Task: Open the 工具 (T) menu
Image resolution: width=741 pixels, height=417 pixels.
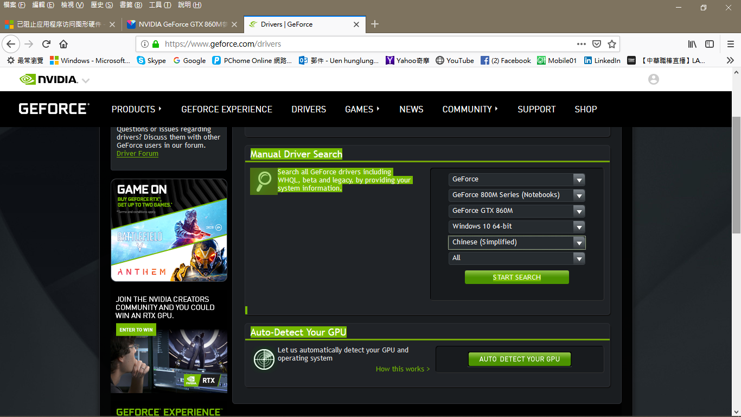Action: tap(160, 5)
